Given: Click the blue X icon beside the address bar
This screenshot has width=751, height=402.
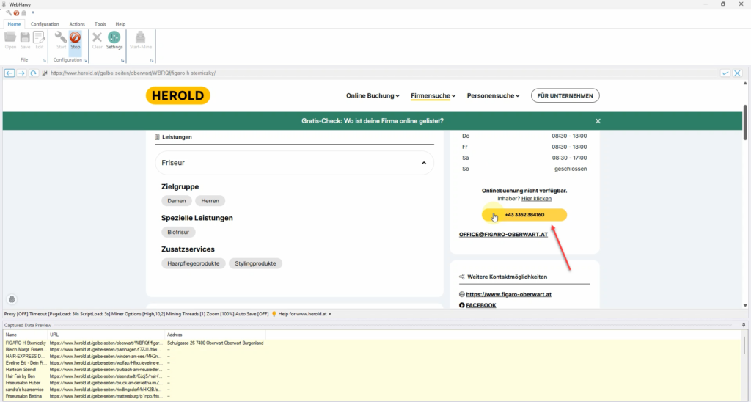Looking at the screenshot, I should [738, 73].
